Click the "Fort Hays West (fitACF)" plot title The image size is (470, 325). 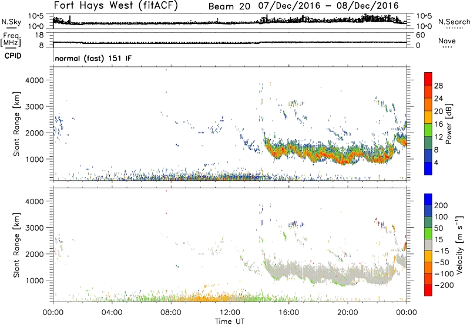coord(116,5)
